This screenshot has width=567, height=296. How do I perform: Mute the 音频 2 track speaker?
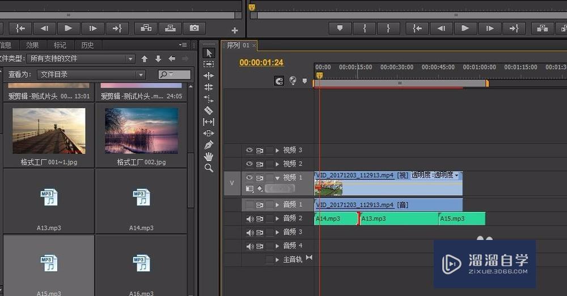pos(249,219)
